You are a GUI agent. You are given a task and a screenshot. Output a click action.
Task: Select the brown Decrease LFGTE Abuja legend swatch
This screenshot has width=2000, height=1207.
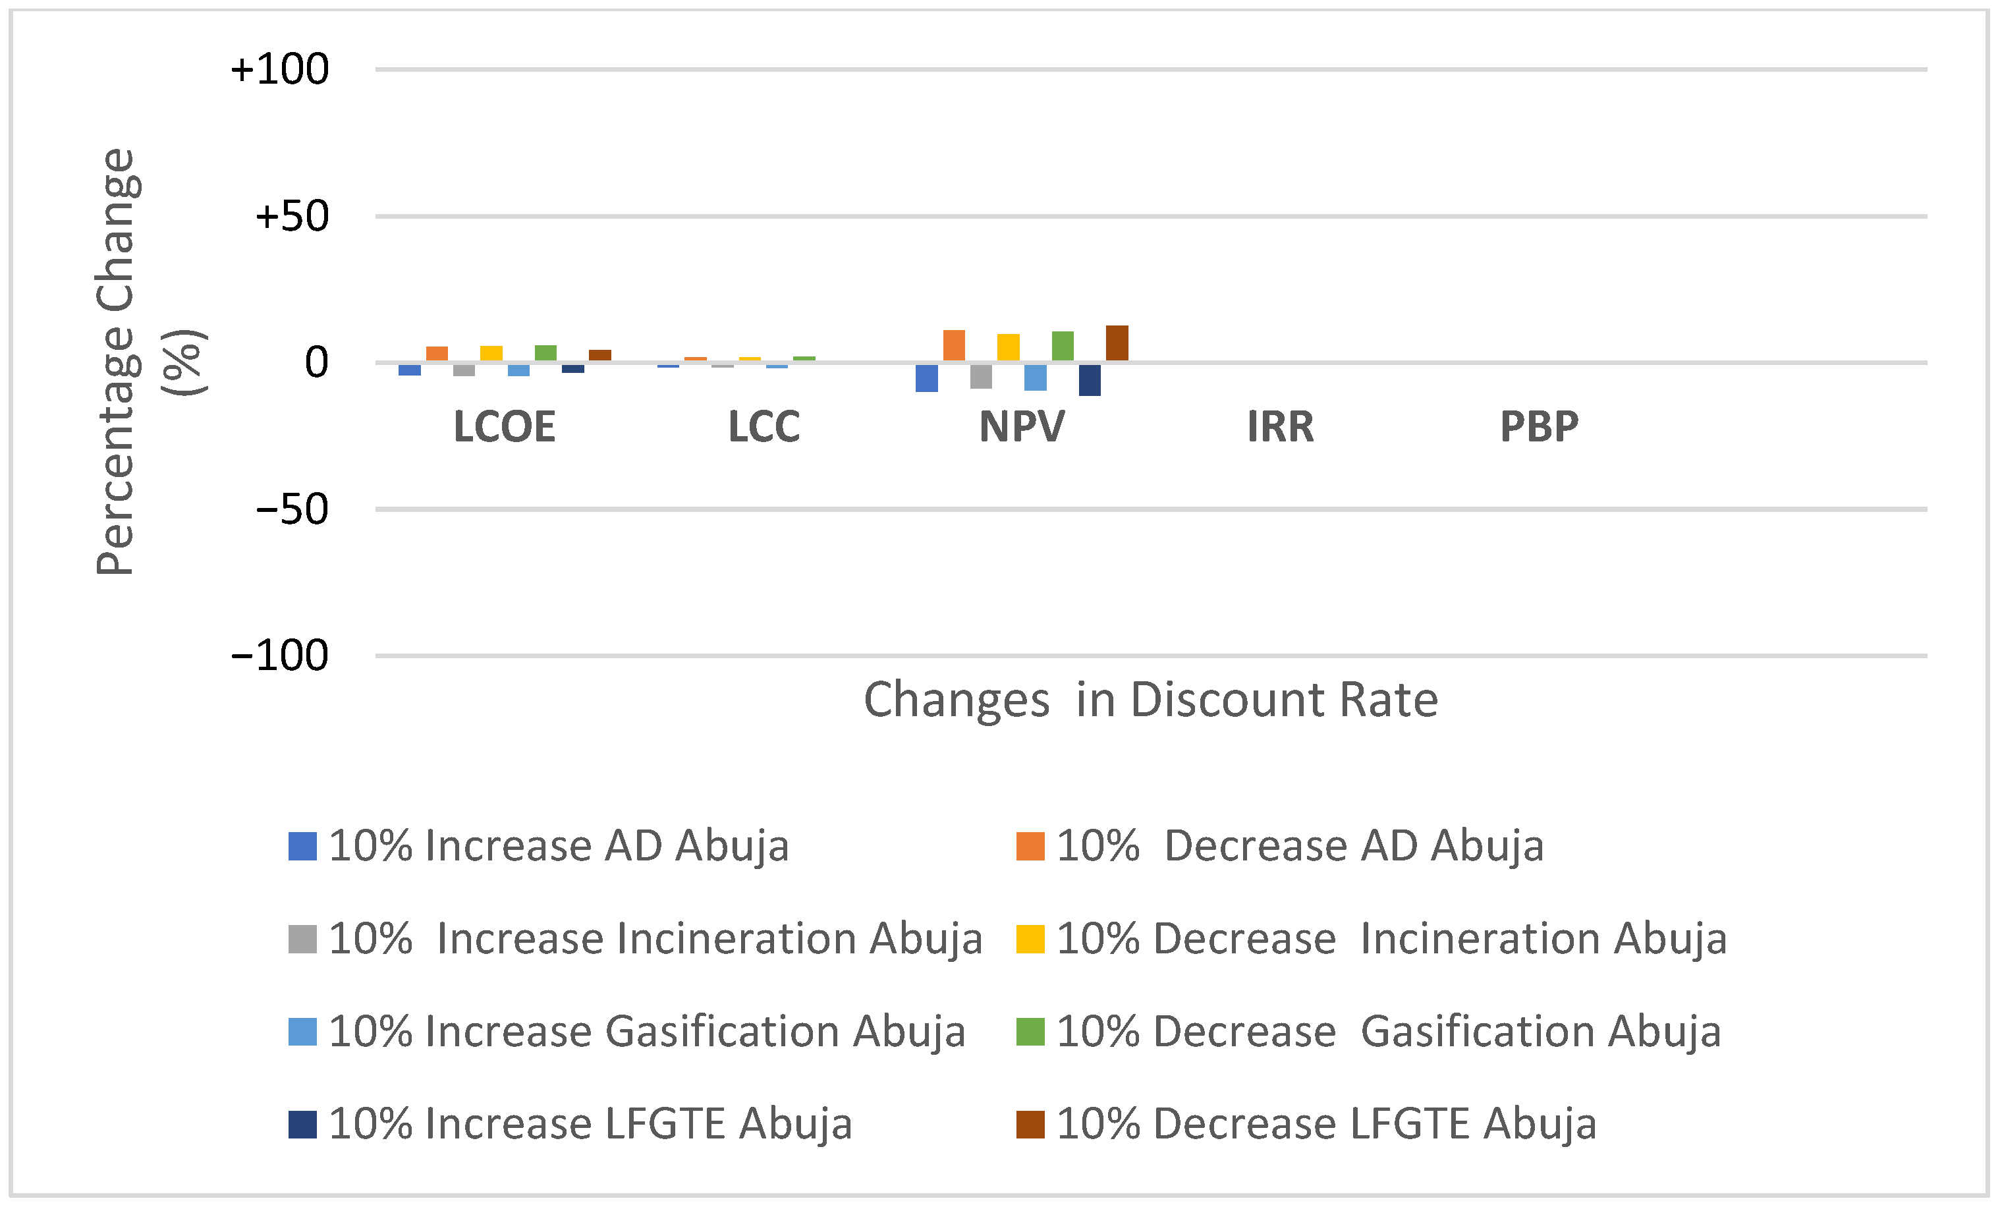pyautogui.click(x=1030, y=1124)
